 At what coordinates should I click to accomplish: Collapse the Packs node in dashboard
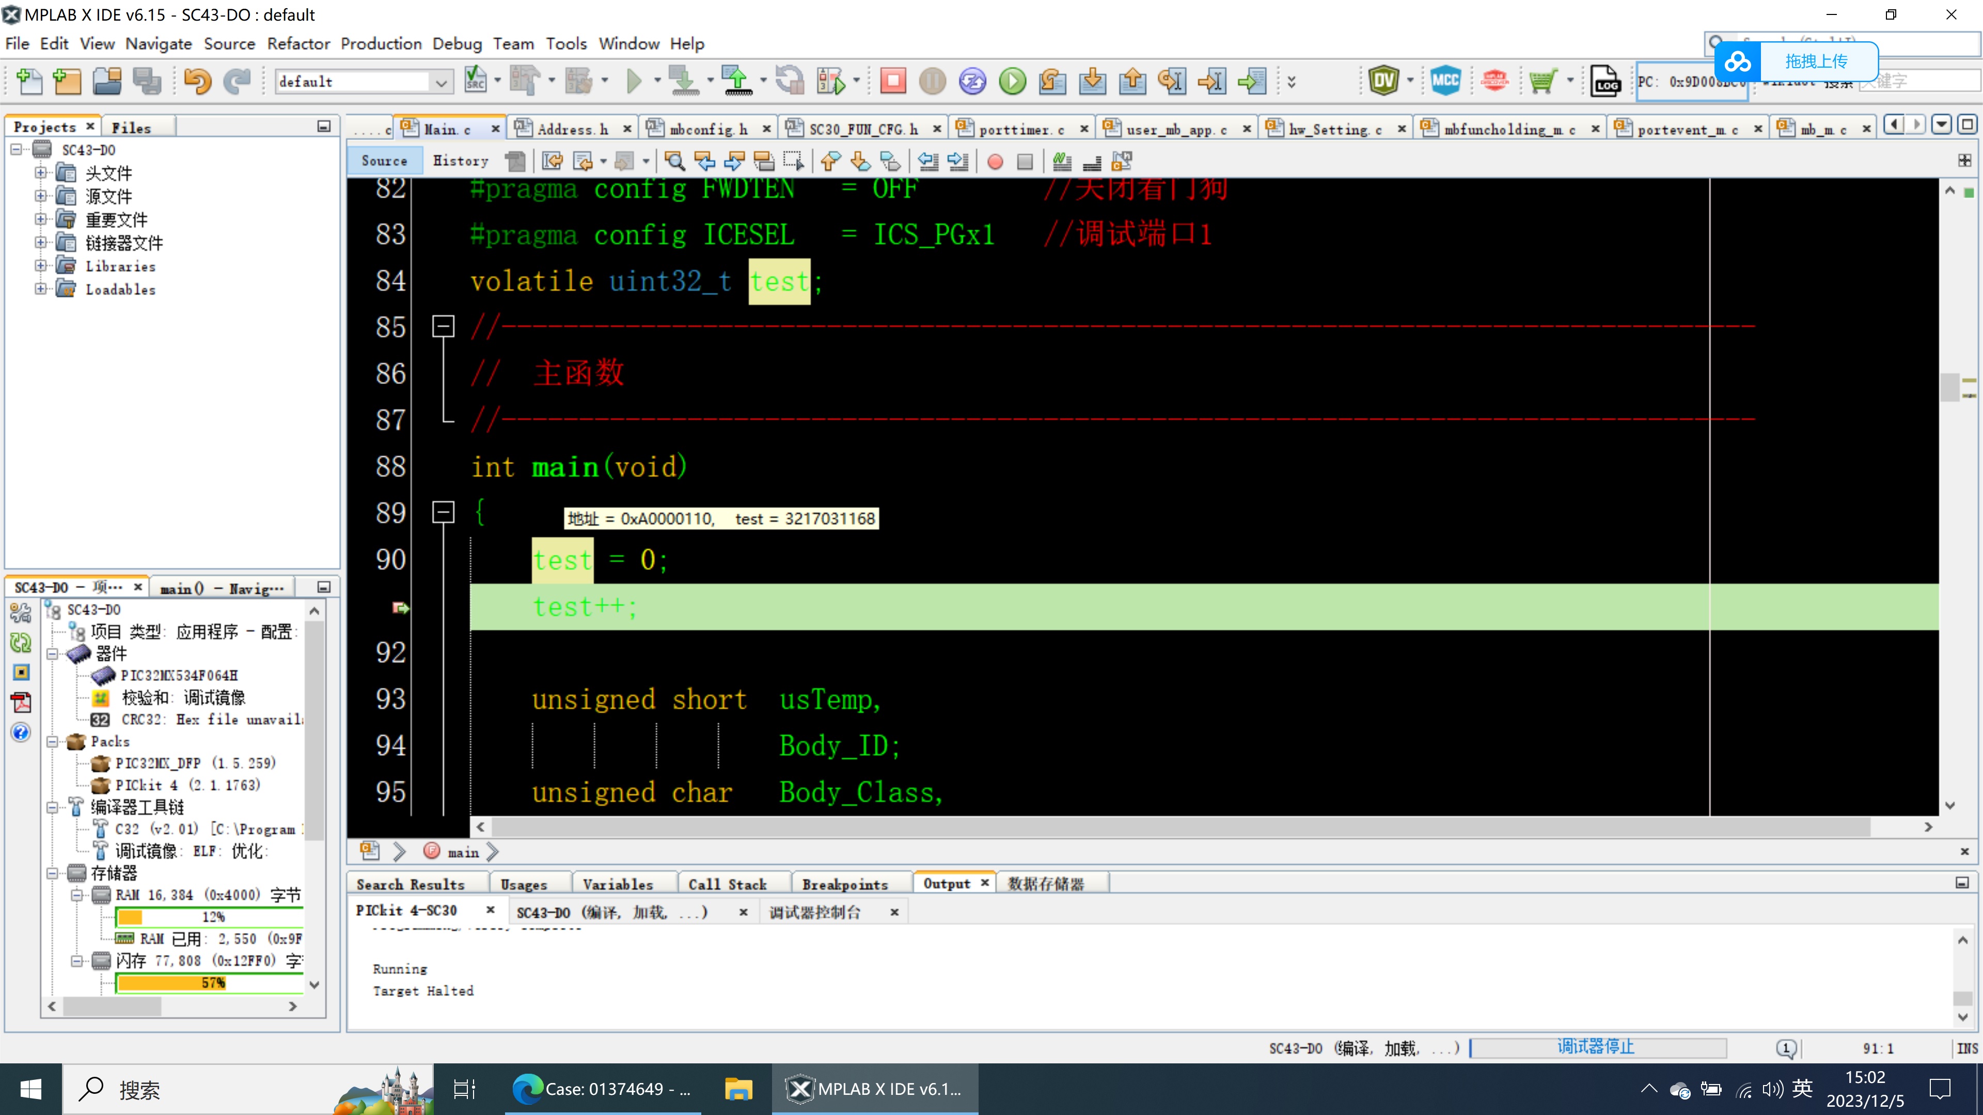click(52, 742)
